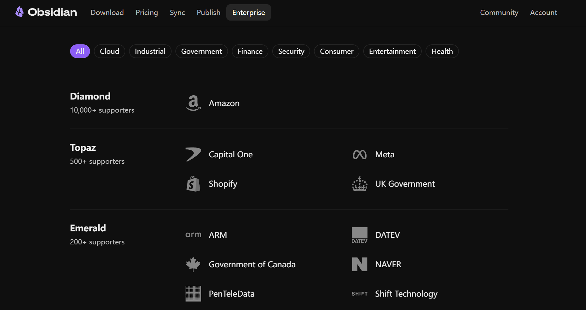
Task: Click the Canada maple leaf icon
Action: (193, 264)
